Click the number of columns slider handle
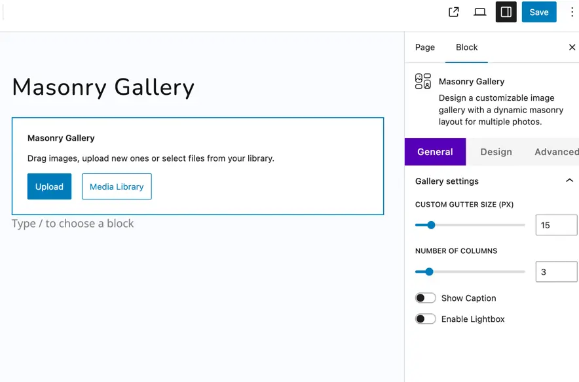The image size is (579, 382). 429,271
